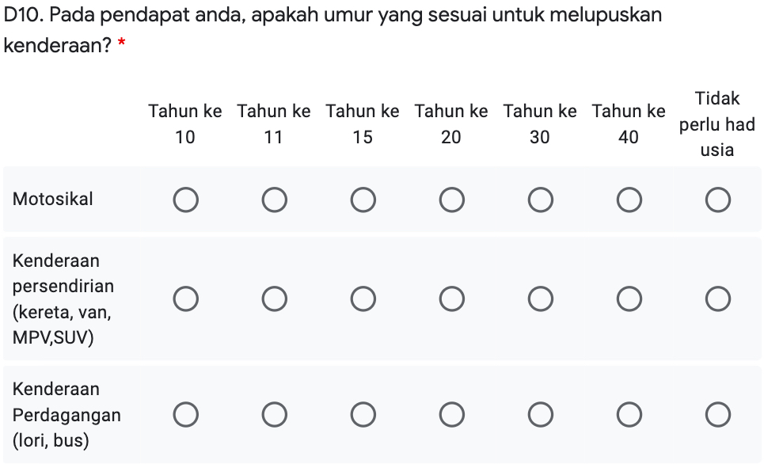The image size is (764, 464).
Task: Choose Tahun ke 30 for Kenderaan persendirian
Action: click(x=540, y=299)
